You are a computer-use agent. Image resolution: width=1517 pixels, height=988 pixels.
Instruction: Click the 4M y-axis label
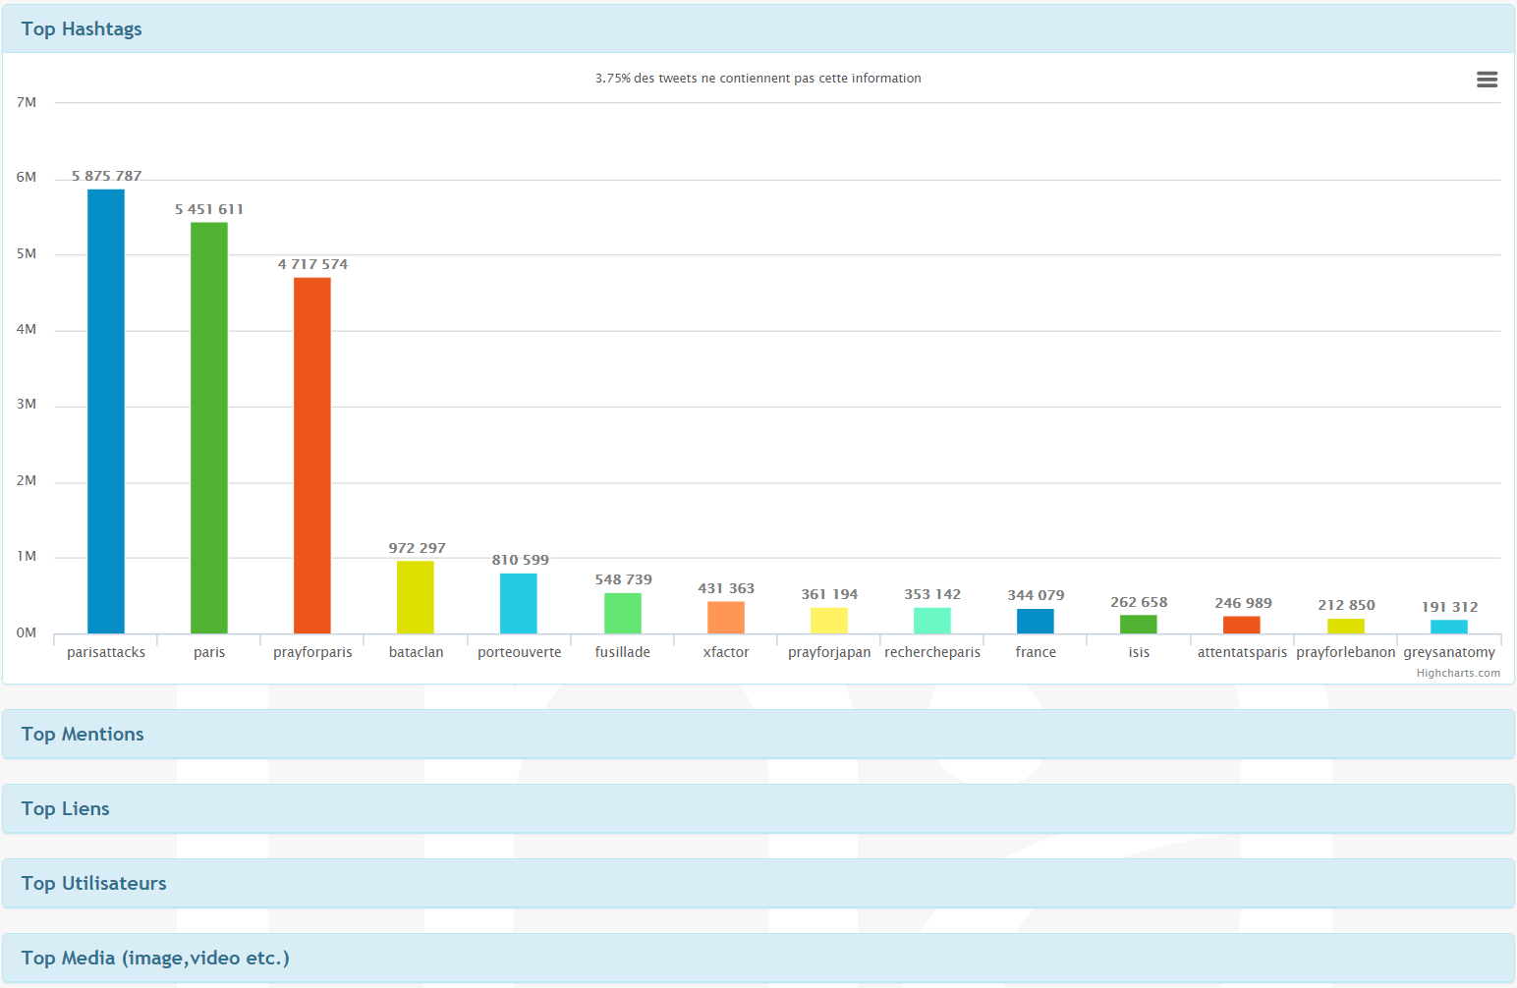pyautogui.click(x=27, y=329)
